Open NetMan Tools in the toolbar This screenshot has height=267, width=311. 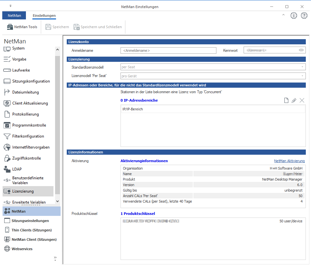pyautogui.click(x=22, y=27)
